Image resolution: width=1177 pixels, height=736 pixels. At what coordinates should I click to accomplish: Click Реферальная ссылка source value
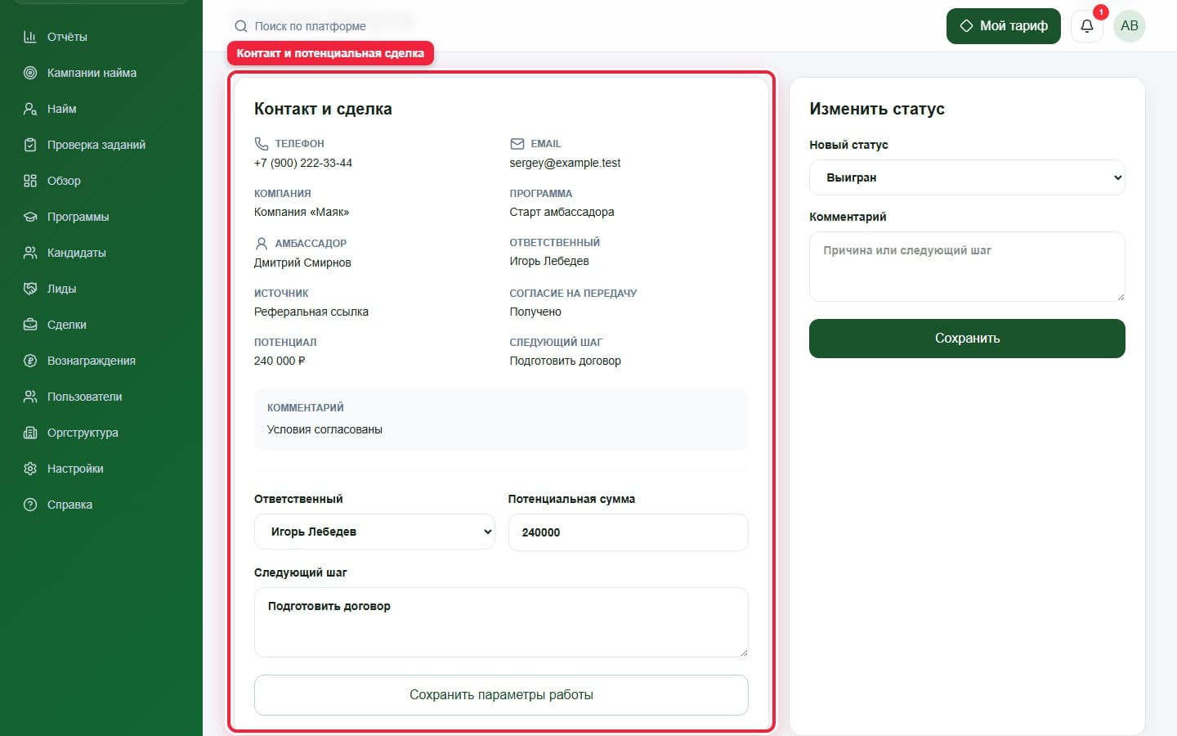click(311, 312)
